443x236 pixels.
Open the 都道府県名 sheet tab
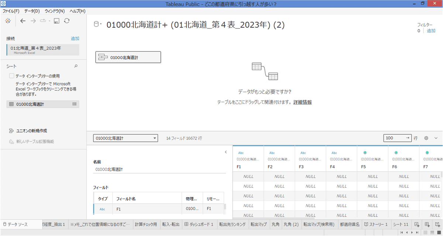pyautogui.click(x=350, y=224)
